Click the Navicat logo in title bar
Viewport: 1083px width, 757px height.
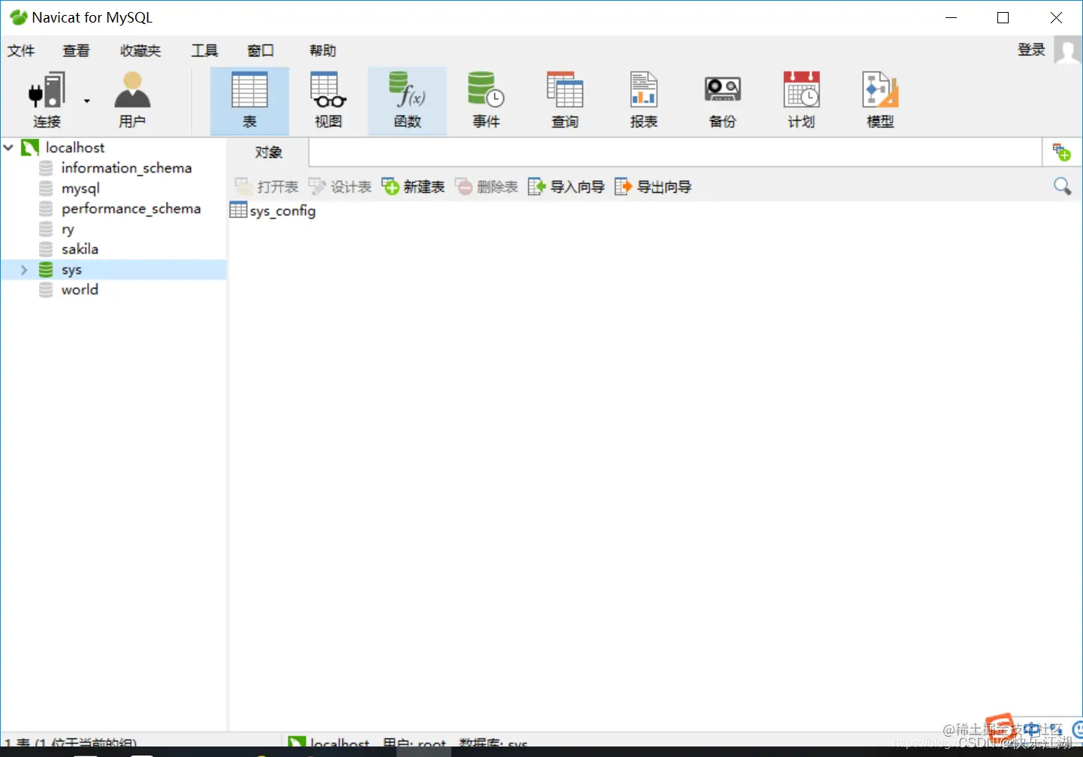pyautogui.click(x=18, y=17)
